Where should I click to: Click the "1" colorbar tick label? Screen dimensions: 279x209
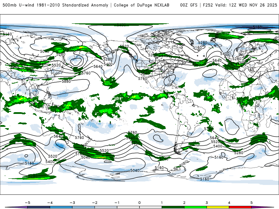[x=162, y=203]
